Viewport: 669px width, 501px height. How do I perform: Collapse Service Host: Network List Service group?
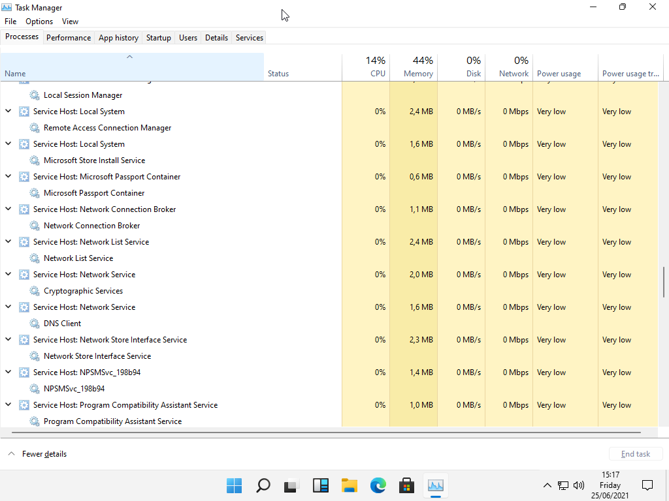click(x=8, y=241)
